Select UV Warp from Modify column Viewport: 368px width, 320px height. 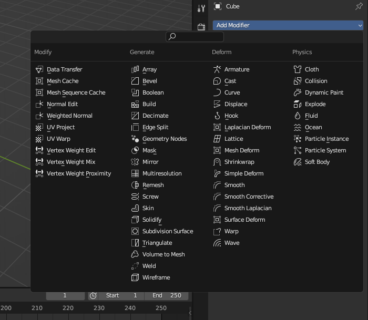(58, 139)
